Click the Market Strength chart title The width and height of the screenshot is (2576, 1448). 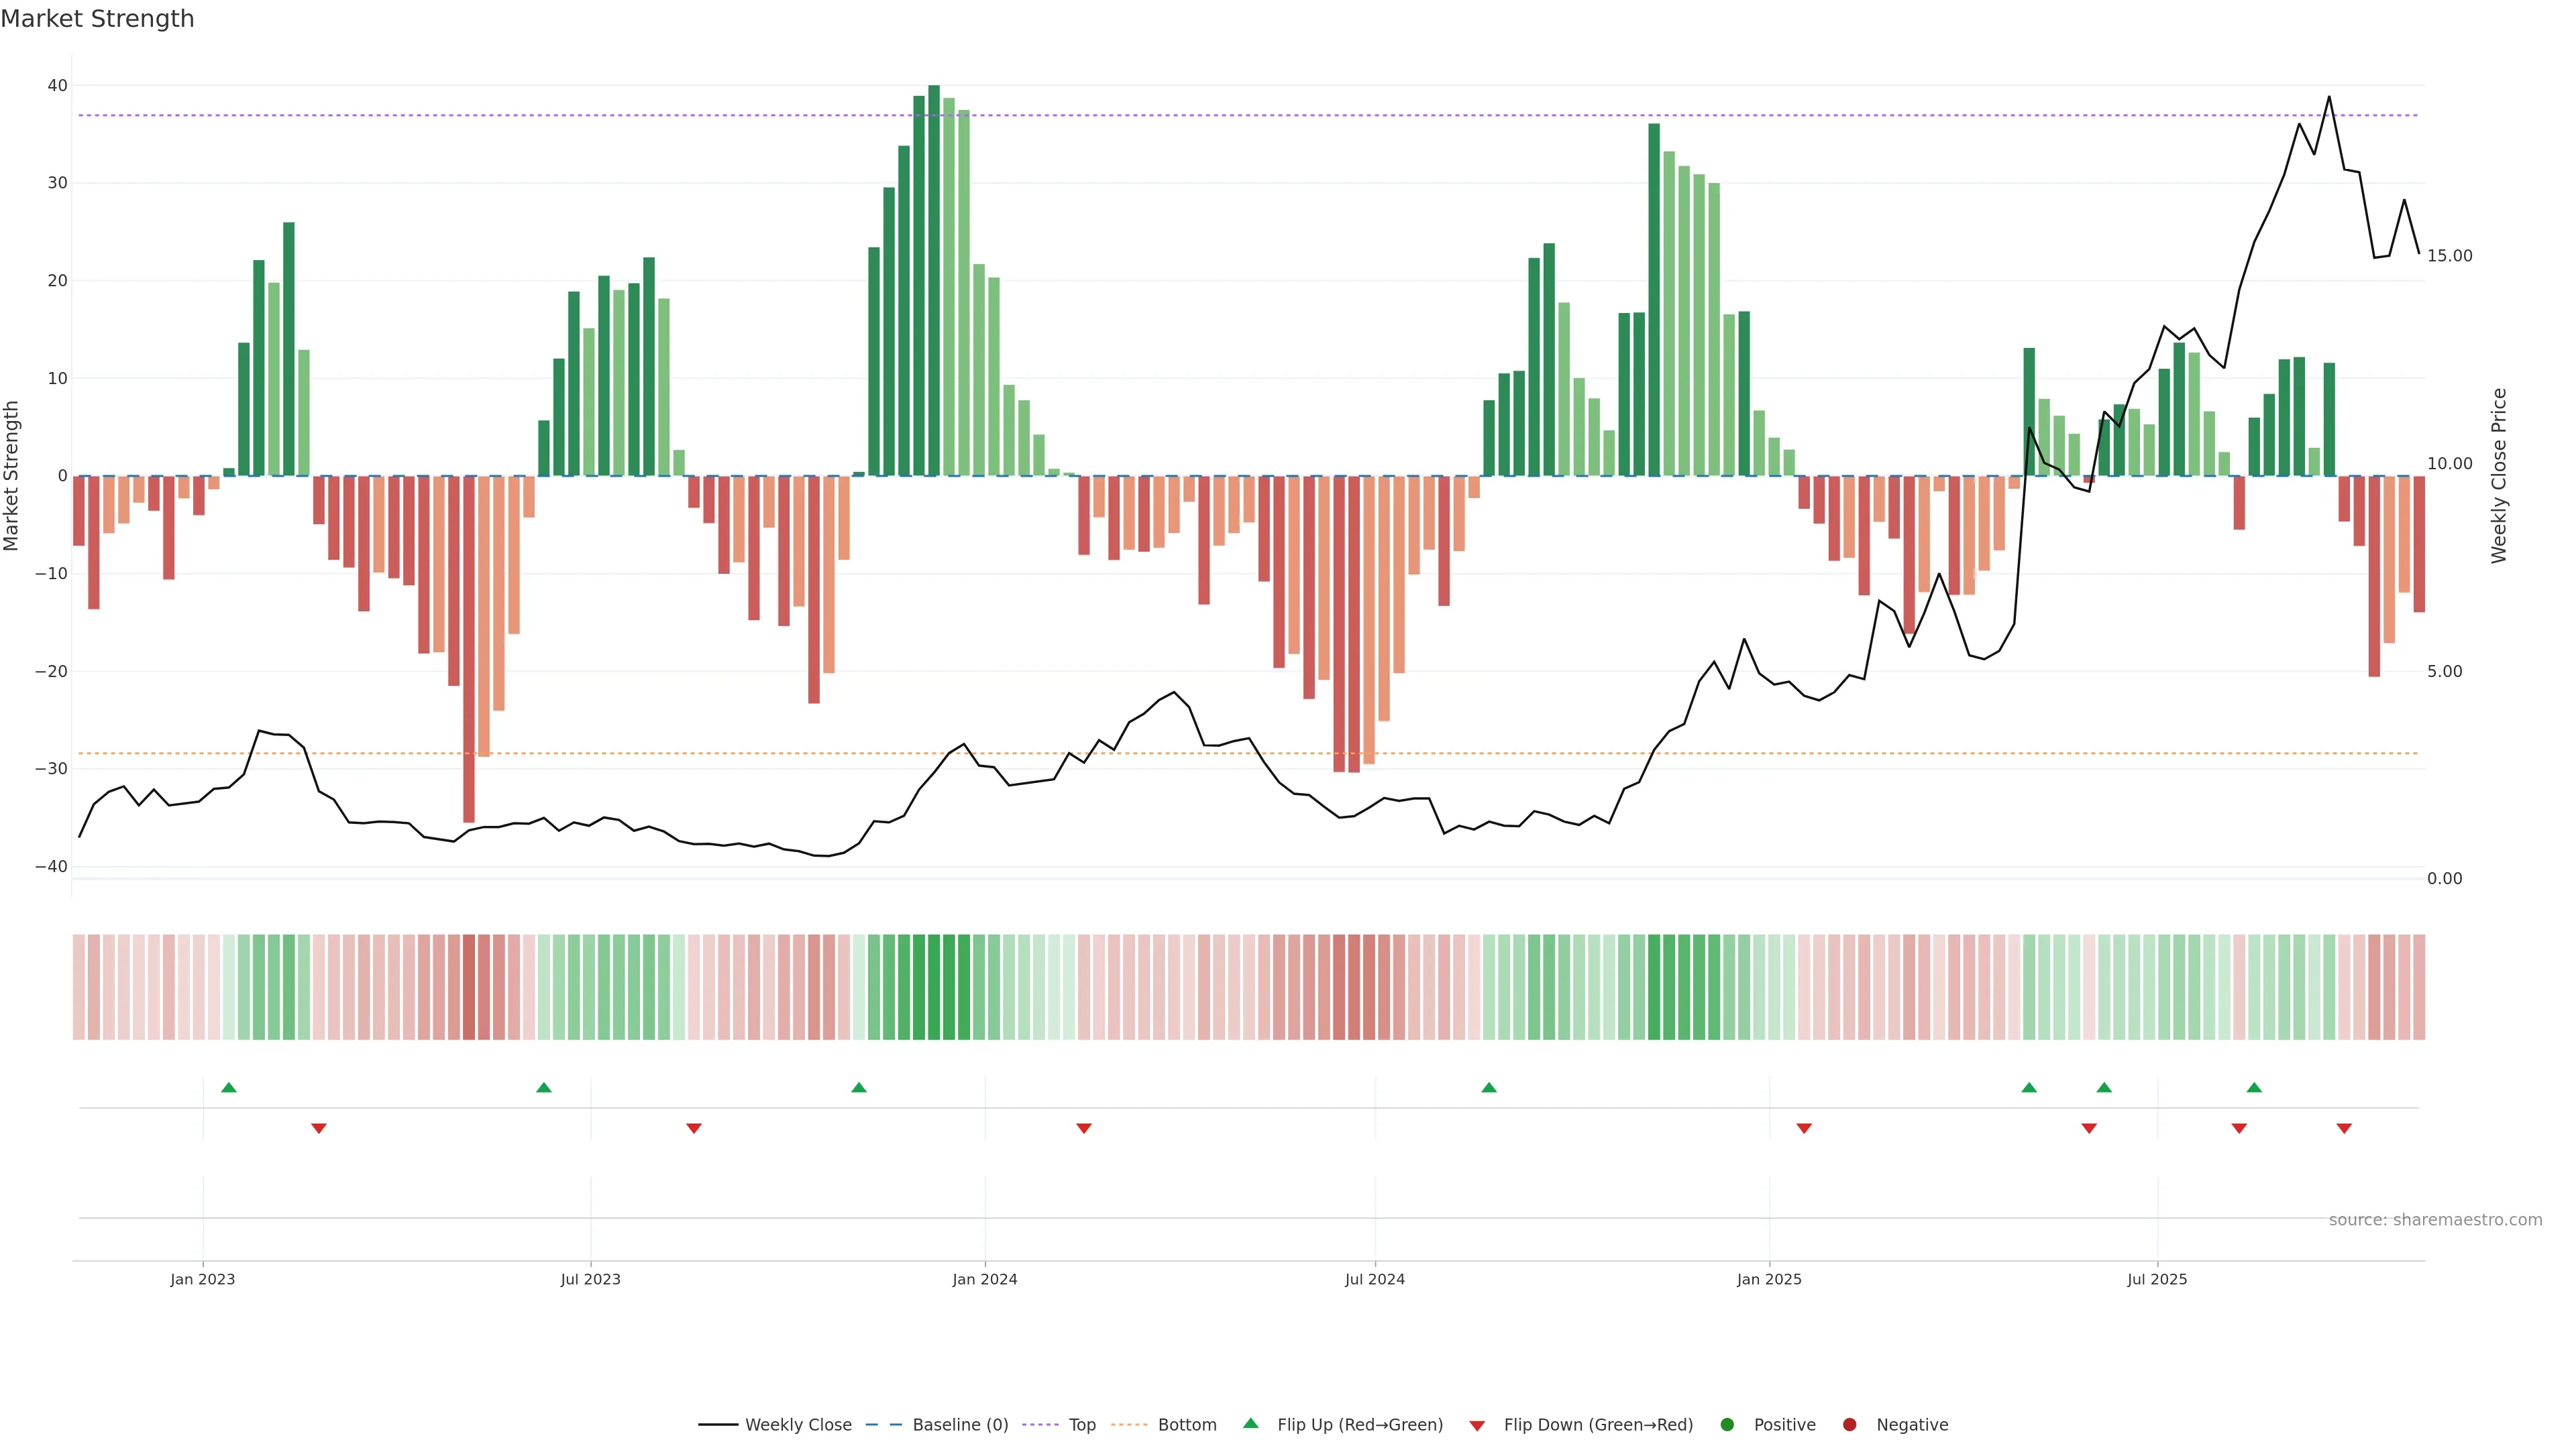(97, 19)
